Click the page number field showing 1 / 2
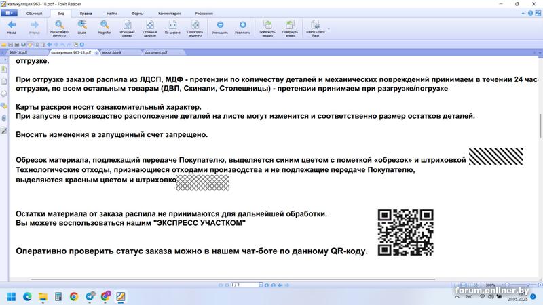Viewport: 543px width, 305px height. tap(244, 285)
